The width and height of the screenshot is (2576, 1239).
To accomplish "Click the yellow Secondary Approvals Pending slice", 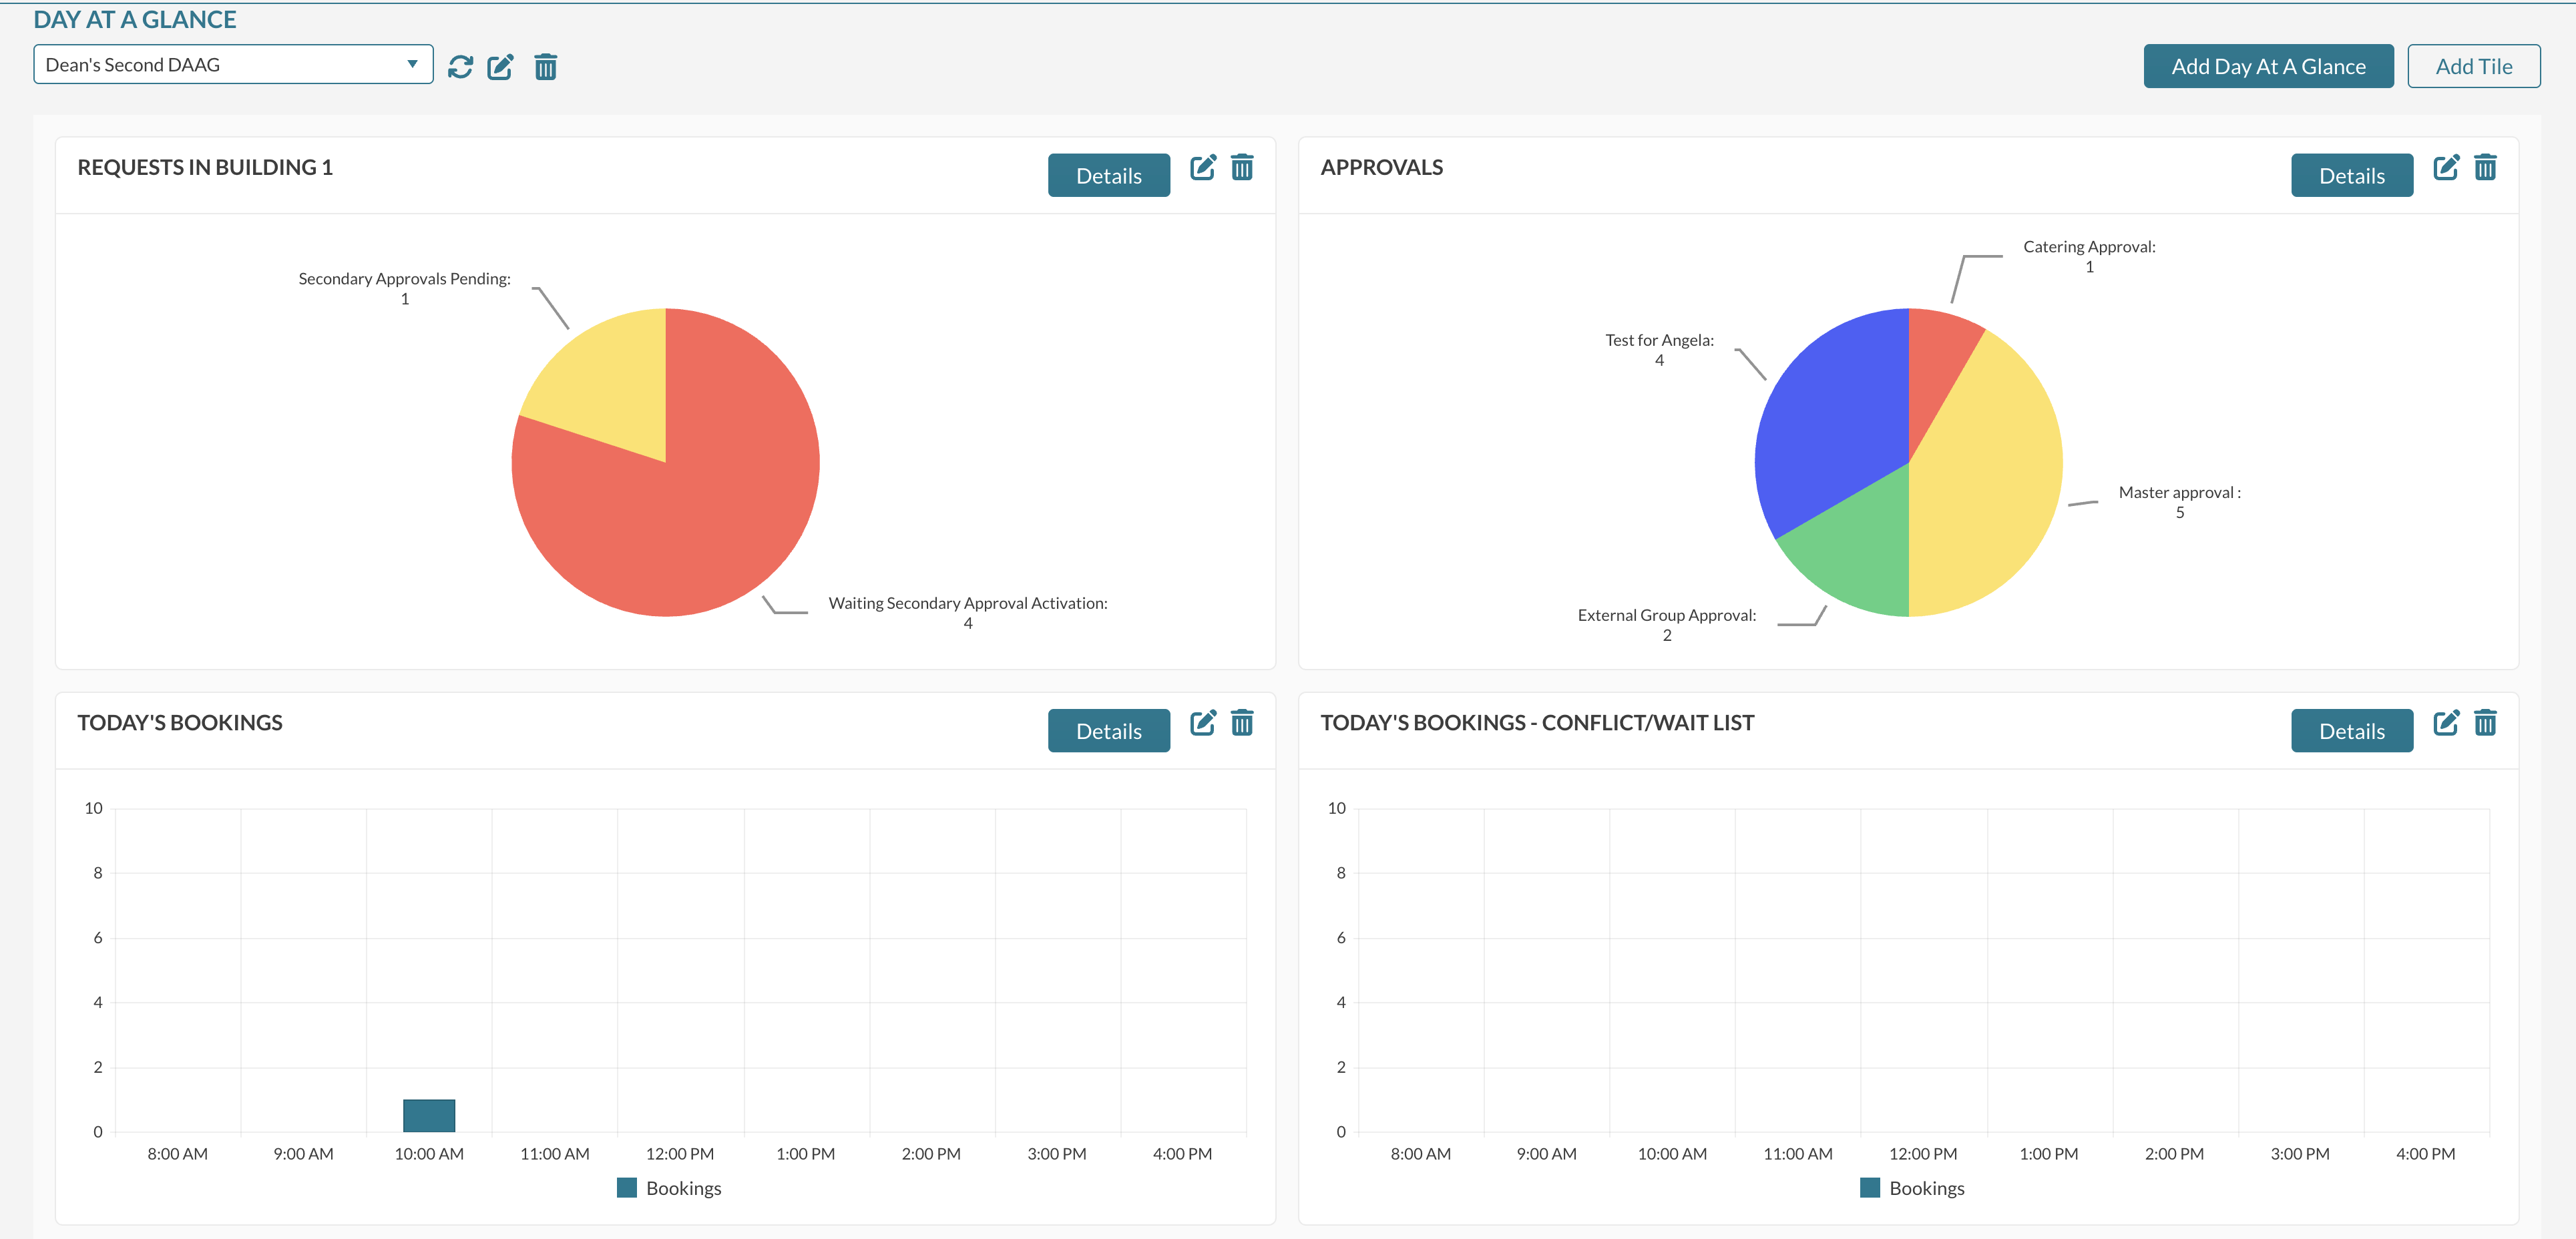I will (x=610, y=385).
